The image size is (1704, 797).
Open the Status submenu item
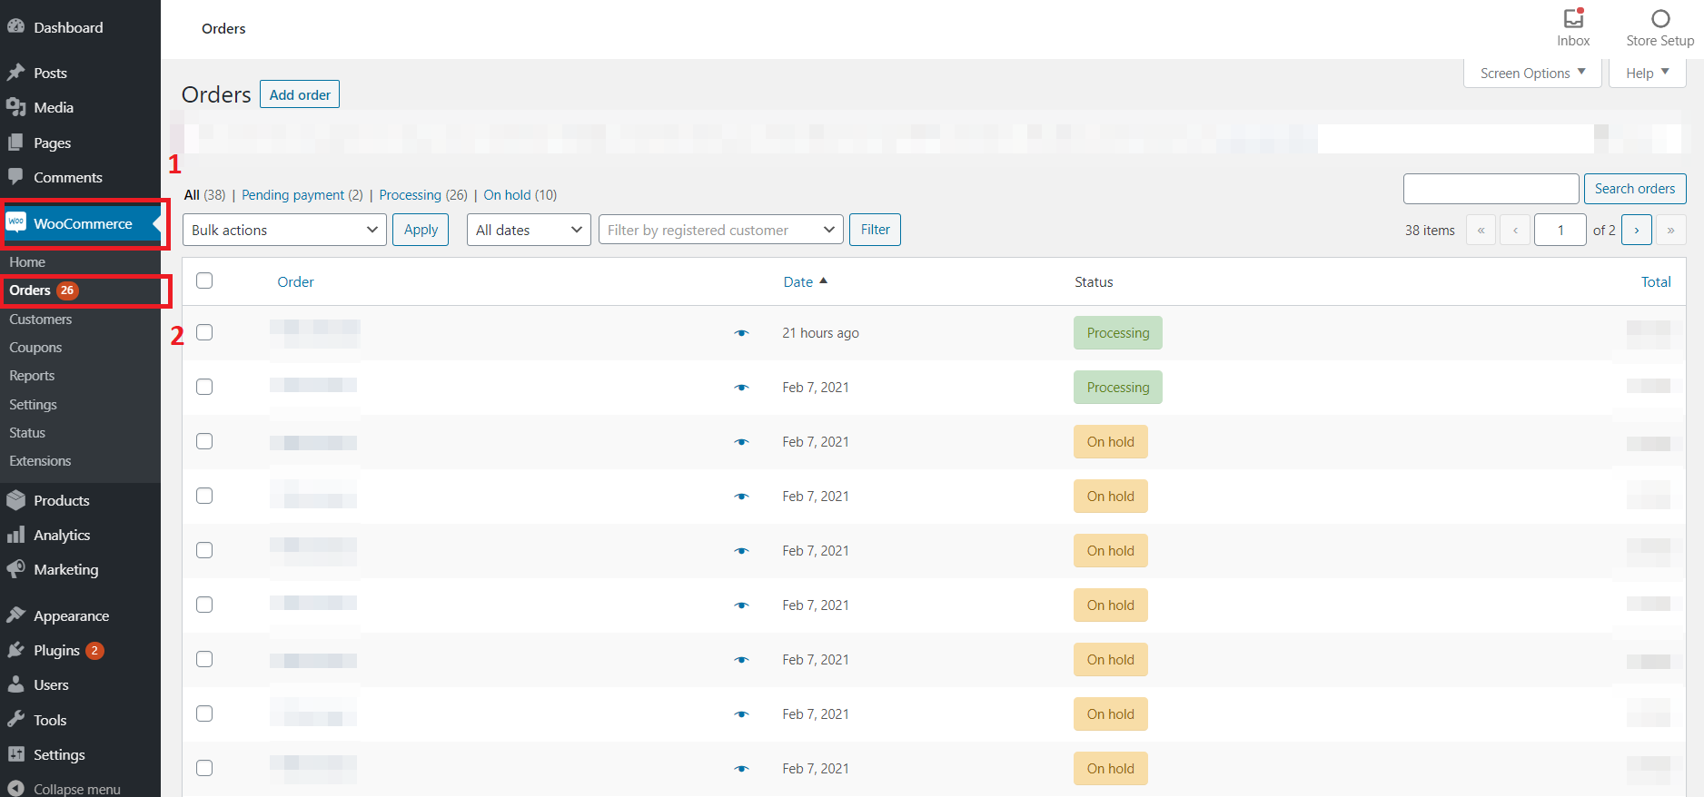point(27,433)
